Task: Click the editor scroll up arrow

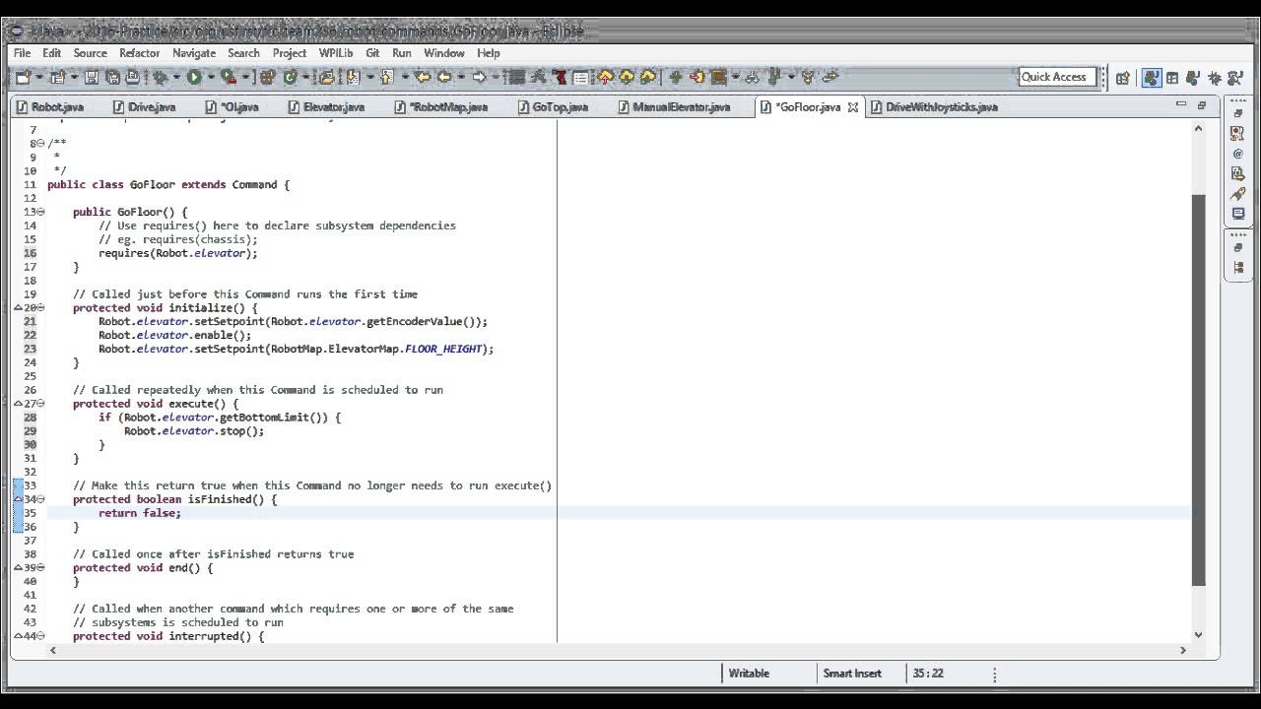Action: click(1198, 128)
